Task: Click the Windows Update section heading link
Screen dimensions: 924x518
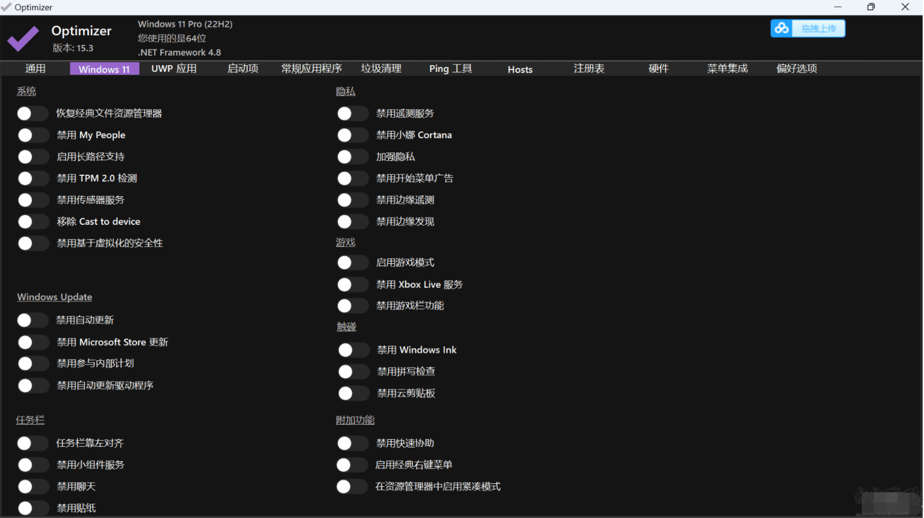Action: coord(54,297)
